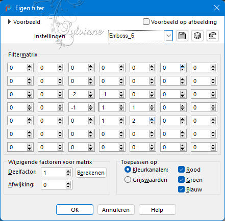This screenshot has width=225, height=221.
Task: Expand the Voorbeeld preview triangle
Action: [10, 22]
